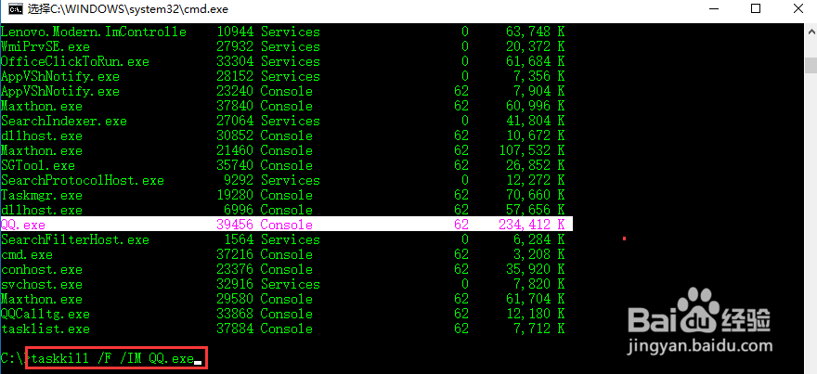Click dllhost.exe with PID 30852
Image resolution: width=817 pixels, height=374 pixels.
(x=42, y=135)
